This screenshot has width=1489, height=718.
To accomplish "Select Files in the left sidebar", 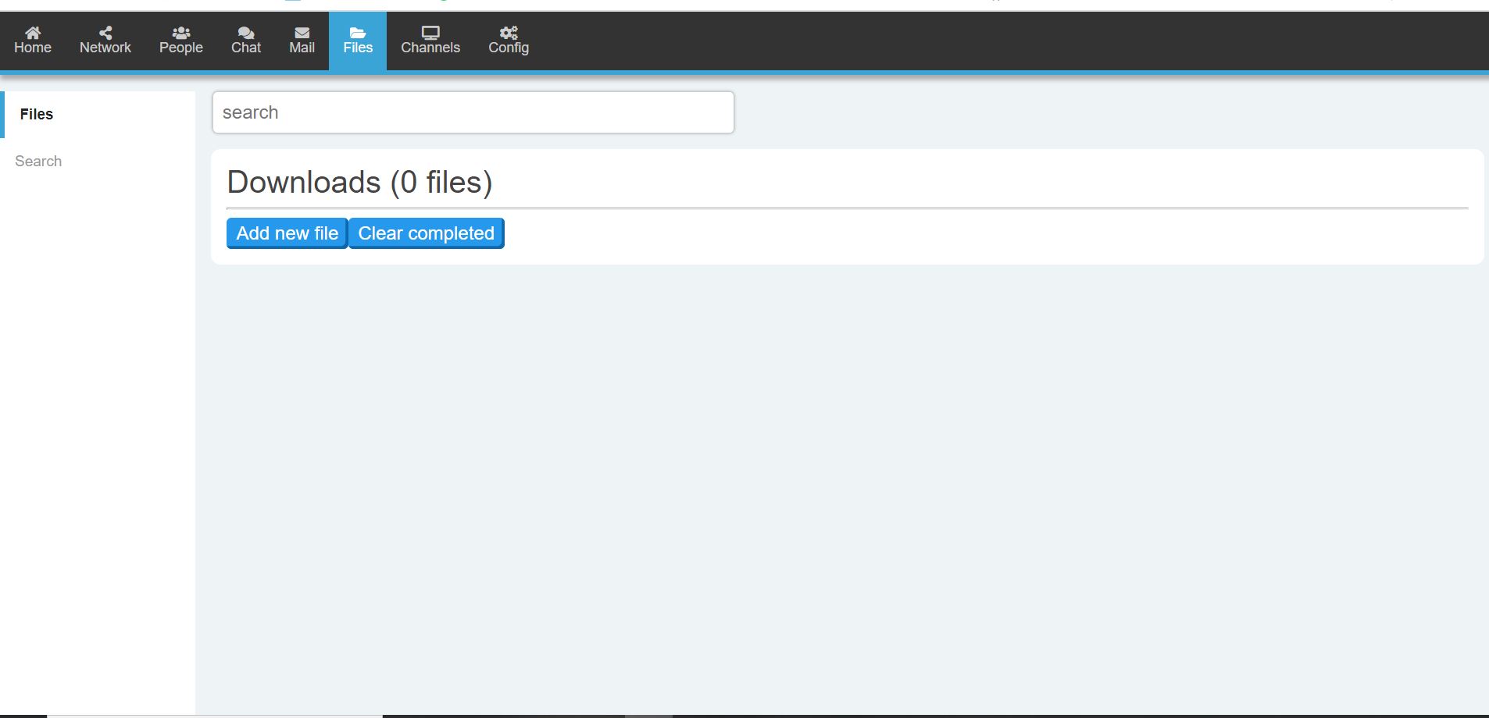I will (36, 114).
